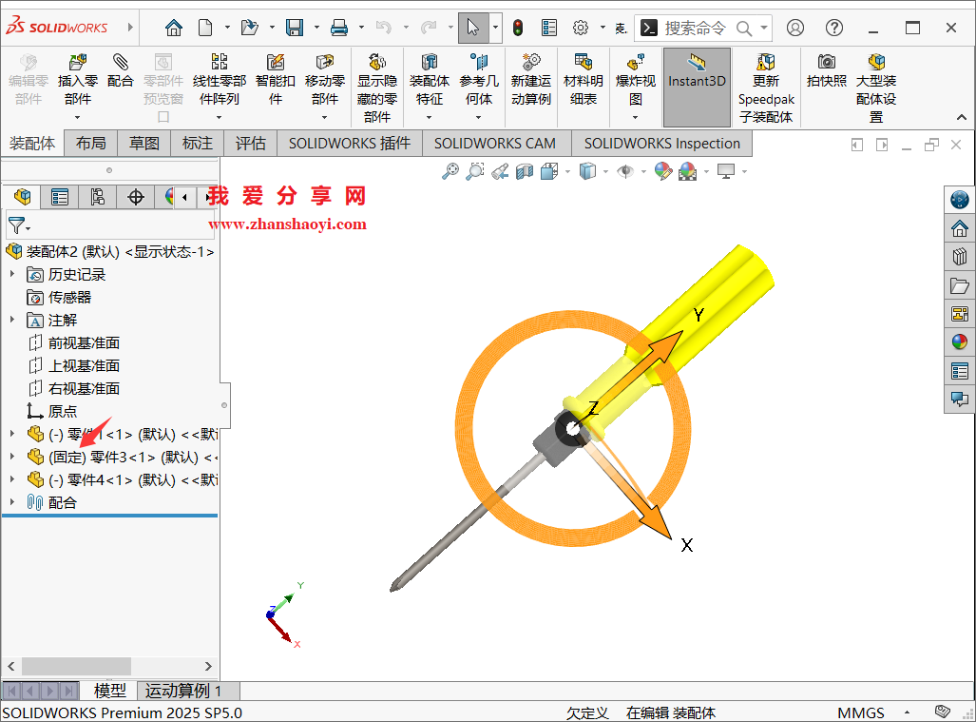The width and height of the screenshot is (976, 722).
Task: Save the assembly with Save icon
Action: (295, 28)
